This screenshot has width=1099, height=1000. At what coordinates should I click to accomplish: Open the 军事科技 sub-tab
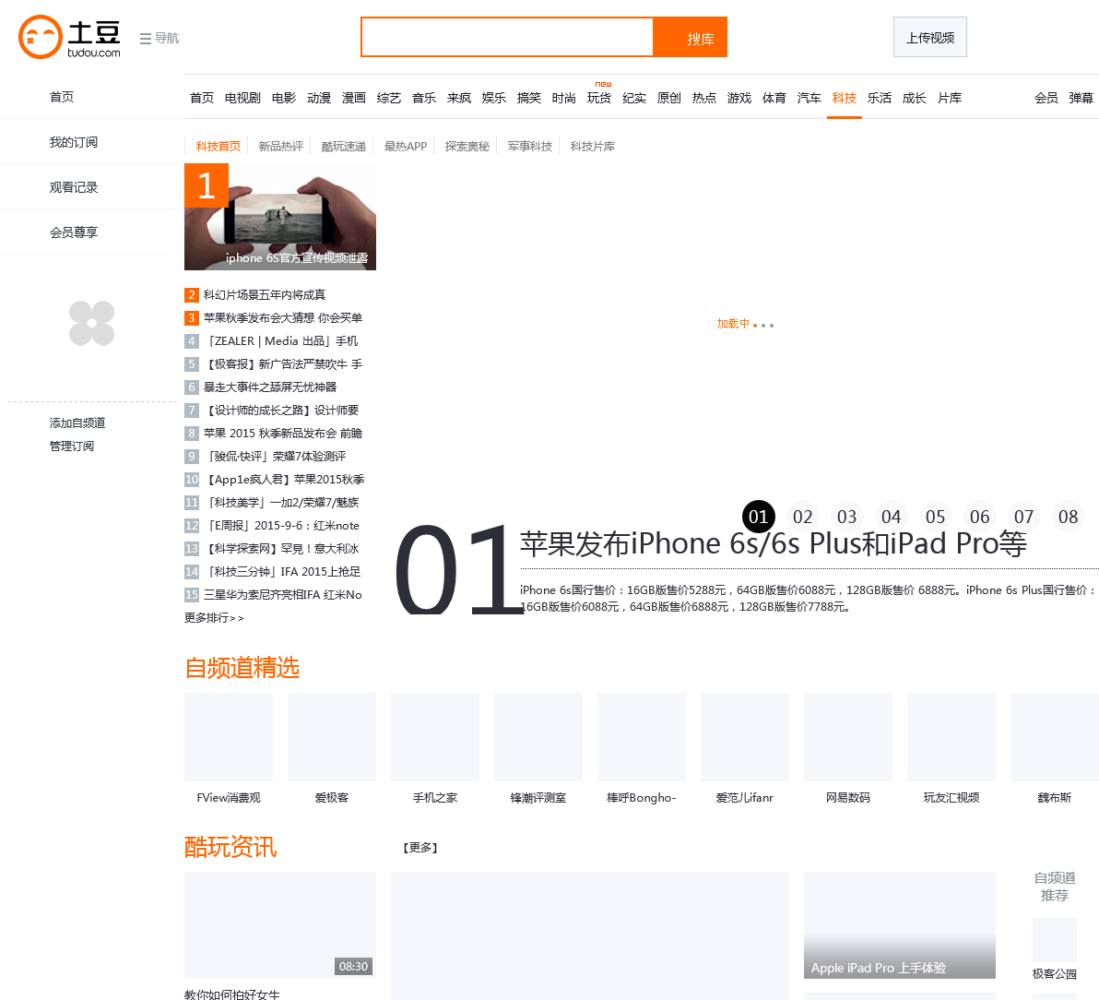pos(530,146)
